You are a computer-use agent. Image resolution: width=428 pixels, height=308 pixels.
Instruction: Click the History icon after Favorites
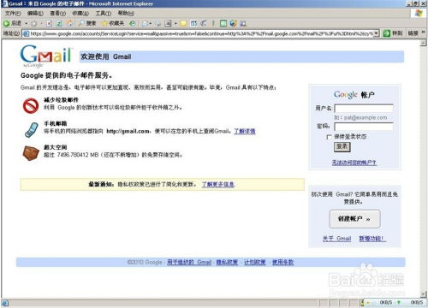point(133,24)
